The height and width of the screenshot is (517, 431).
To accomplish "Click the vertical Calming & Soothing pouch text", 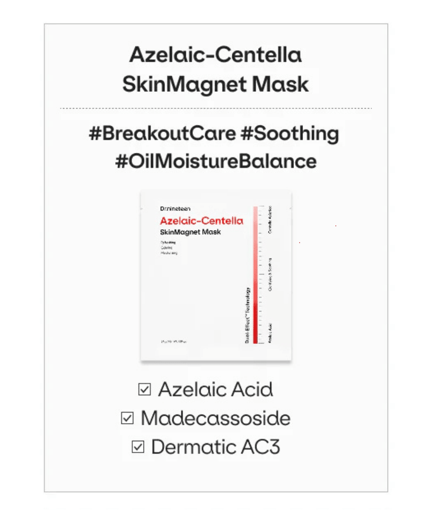I will pos(270,275).
